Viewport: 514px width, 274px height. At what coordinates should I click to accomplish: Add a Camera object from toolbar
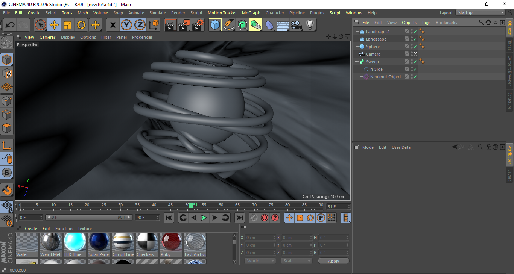tap(296, 25)
